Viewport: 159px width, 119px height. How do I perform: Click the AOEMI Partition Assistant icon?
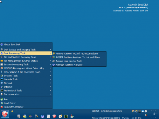pos(54,57)
